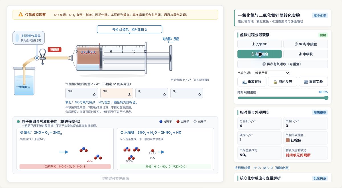Click the N₂ amount box
Screen dimensions: 342x188
pyautogui.click(x=187, y=93)
